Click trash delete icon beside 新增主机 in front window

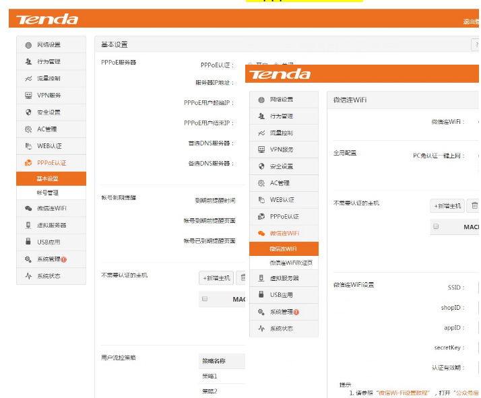tap(474, 206)
